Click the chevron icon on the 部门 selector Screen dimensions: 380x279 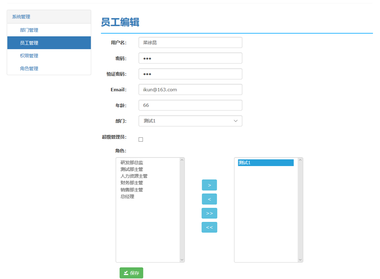pos(235,121)
